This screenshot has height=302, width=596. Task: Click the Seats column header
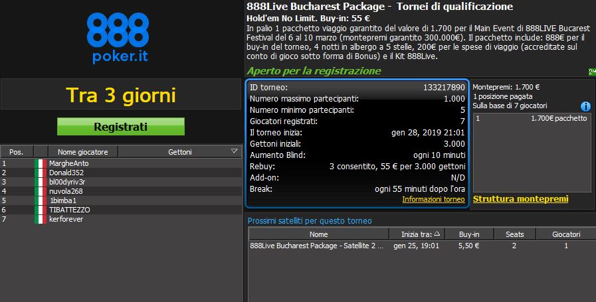tap(515, 234)
